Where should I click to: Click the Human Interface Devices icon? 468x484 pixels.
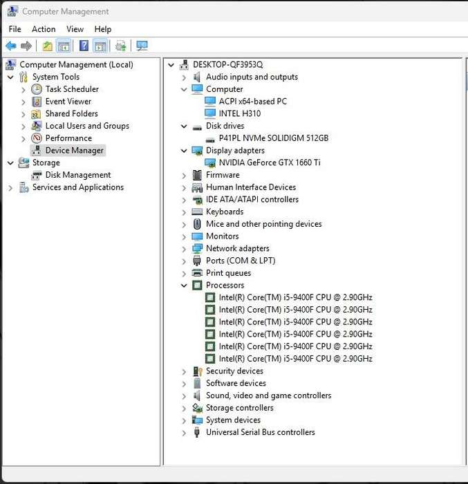coord(197,187)
